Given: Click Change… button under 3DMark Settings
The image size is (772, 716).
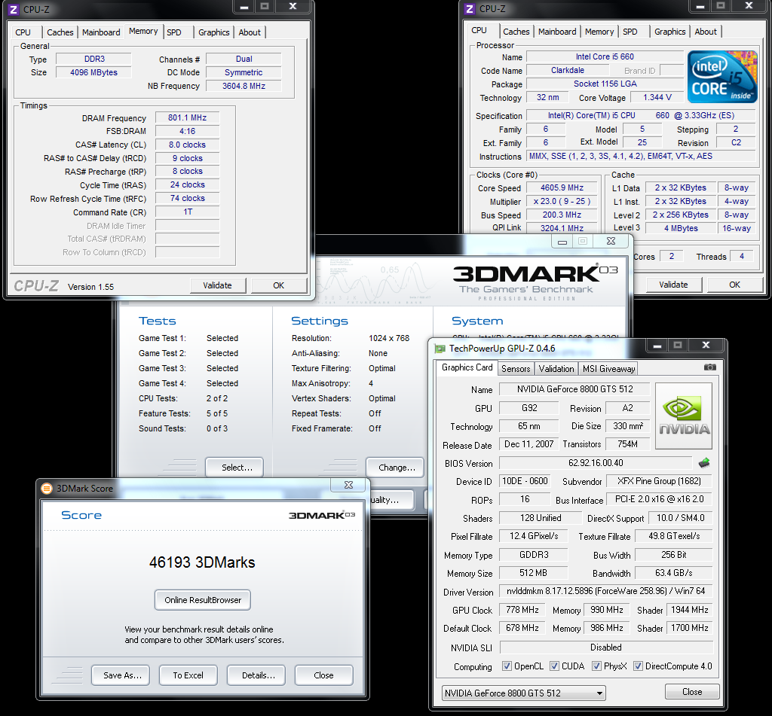Looking at the screenshot, I should click(x=394, y=468).
